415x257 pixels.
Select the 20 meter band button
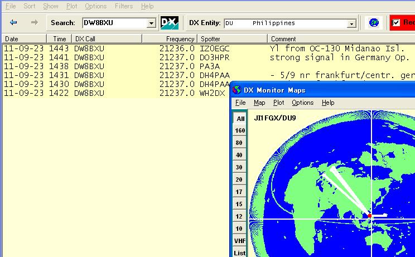pos(240,180)
